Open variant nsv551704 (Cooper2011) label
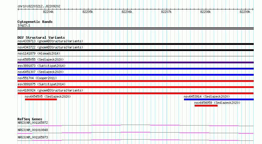Image resolution: width=262 pixels, height=144 pixels. pyautogui.click(x=37, y=78)
